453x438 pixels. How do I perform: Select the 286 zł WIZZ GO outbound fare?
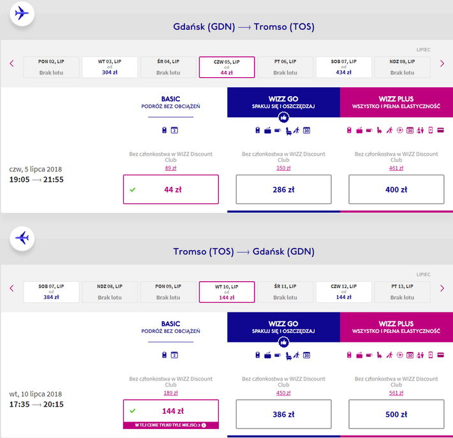tap(283, 189)
